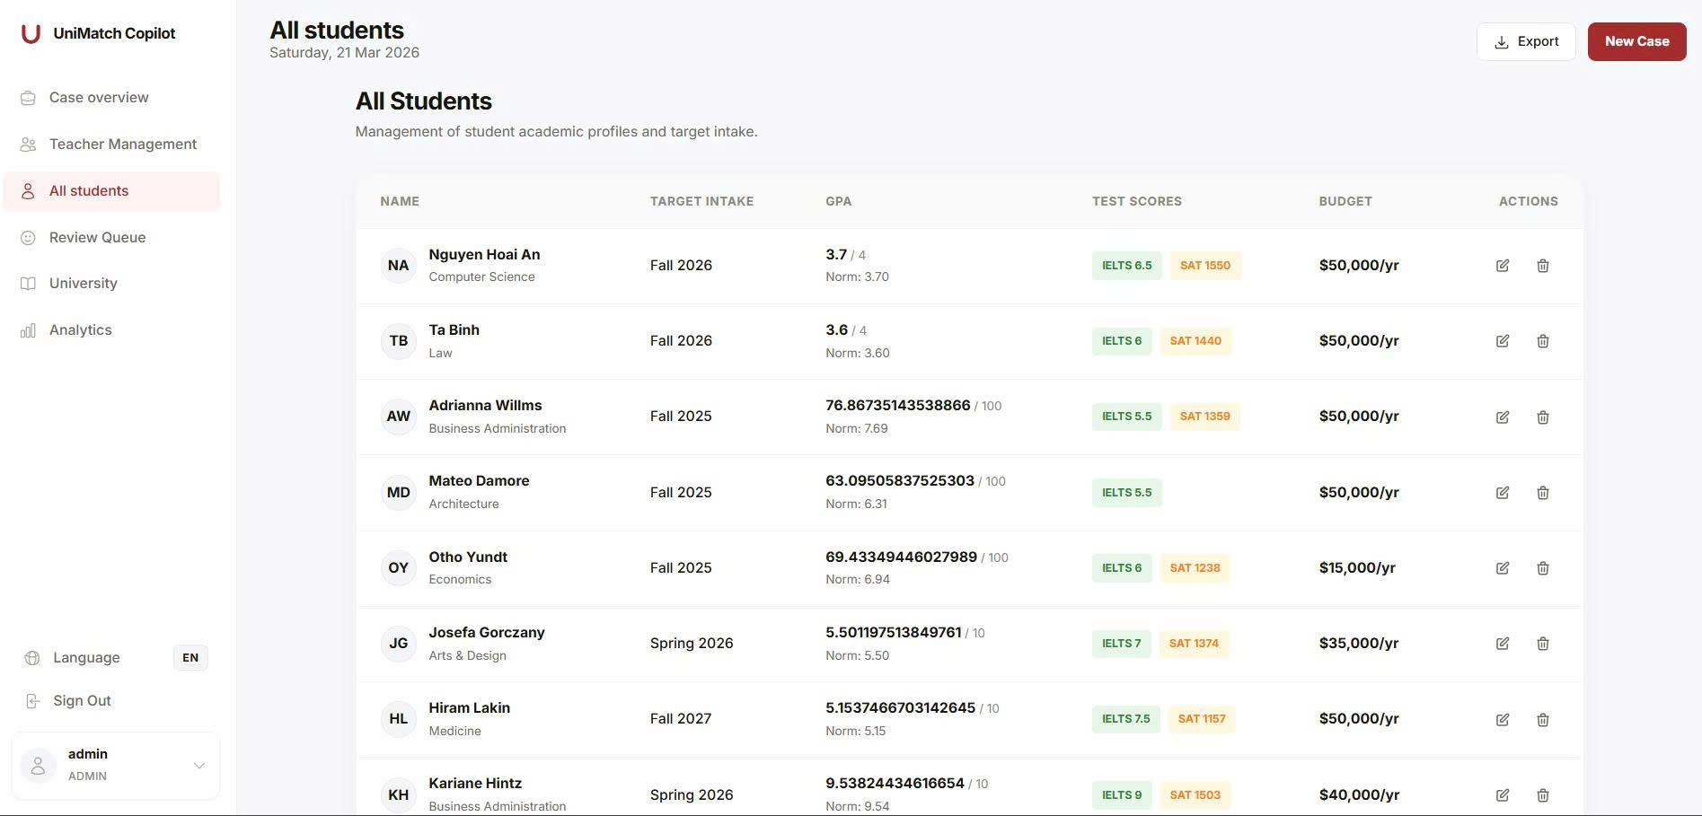Click the SAT 1550 badge
Image resolution: width=1702 pixels, height=816 pixels.
[x=1205, y=266]
